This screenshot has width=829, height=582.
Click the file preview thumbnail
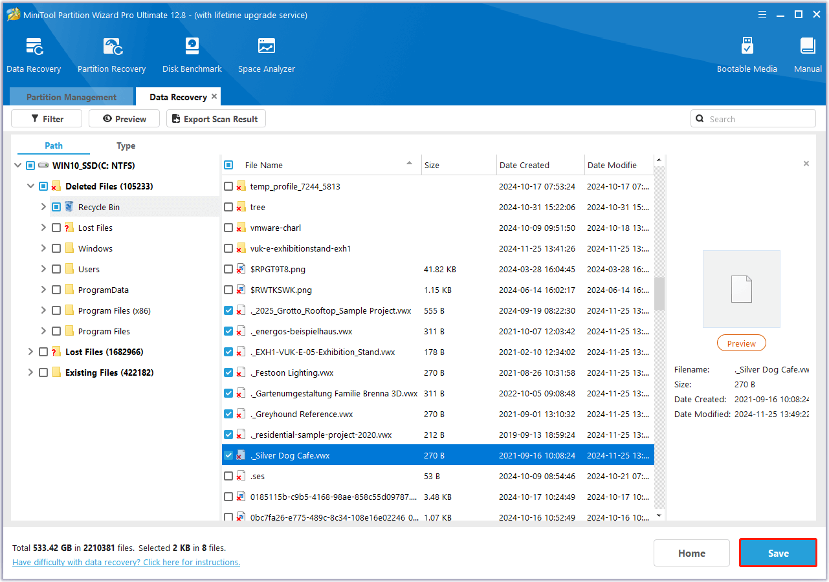tap(742, 289)
